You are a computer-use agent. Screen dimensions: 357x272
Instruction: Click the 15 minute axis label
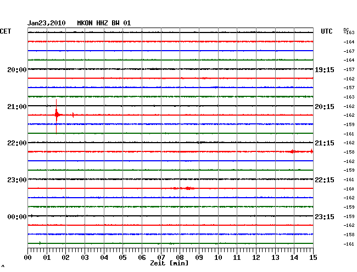(x=313, y=258)
